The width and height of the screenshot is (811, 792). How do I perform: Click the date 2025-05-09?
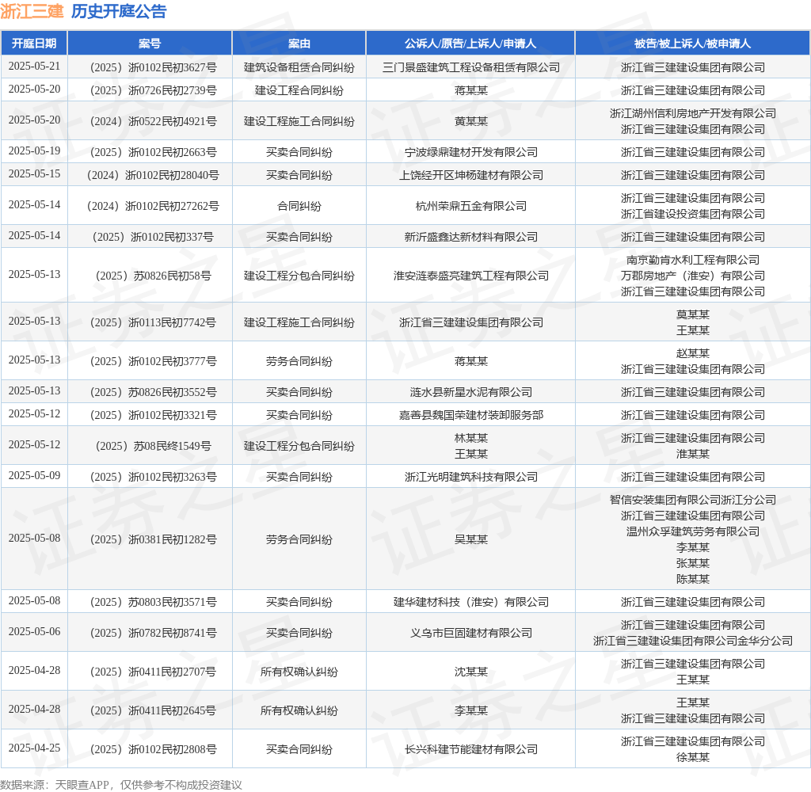pyautogui.click(x=34, y=476)
